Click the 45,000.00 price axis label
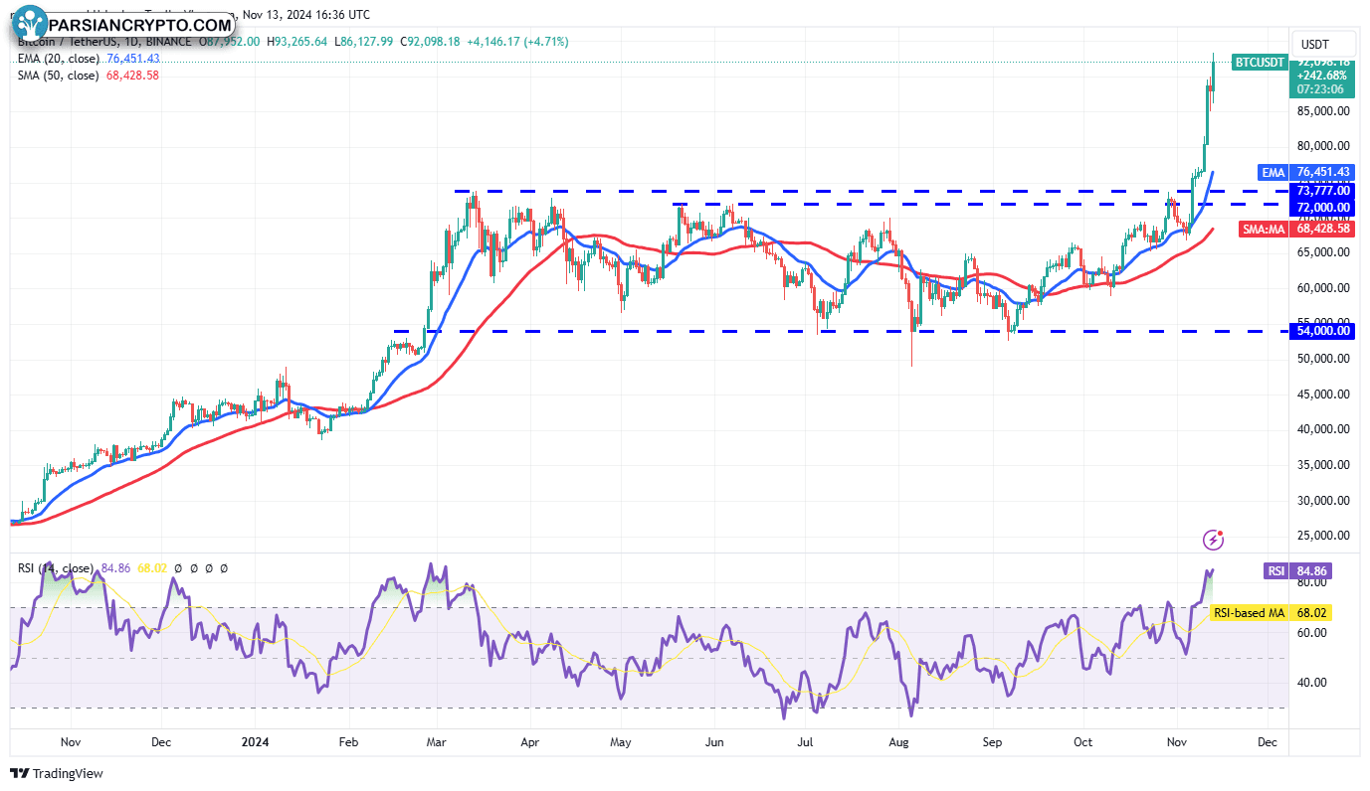The height and width of the screenshot is (791, 1370). coord(1321,395)
